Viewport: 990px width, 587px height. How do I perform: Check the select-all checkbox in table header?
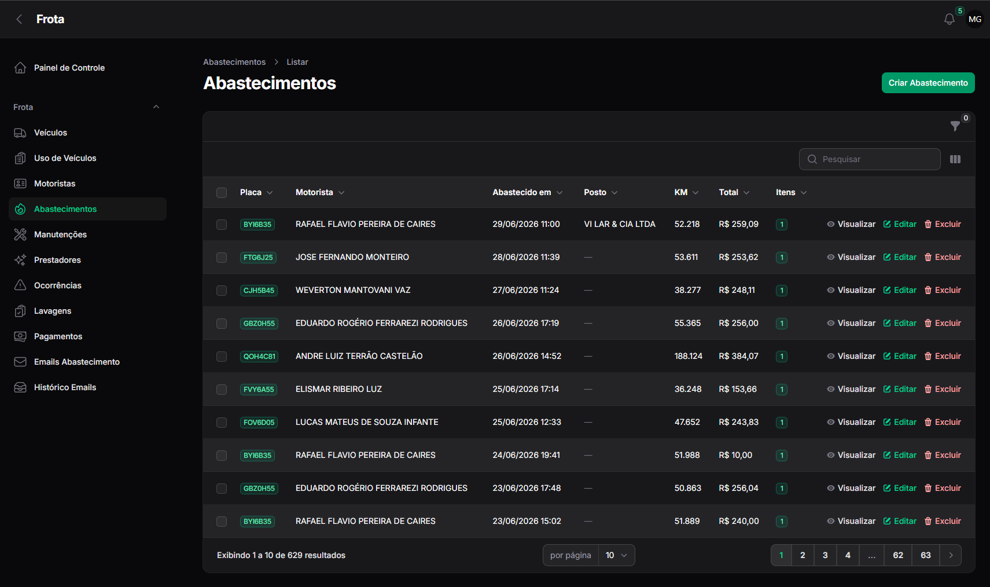tap(222, 192)
